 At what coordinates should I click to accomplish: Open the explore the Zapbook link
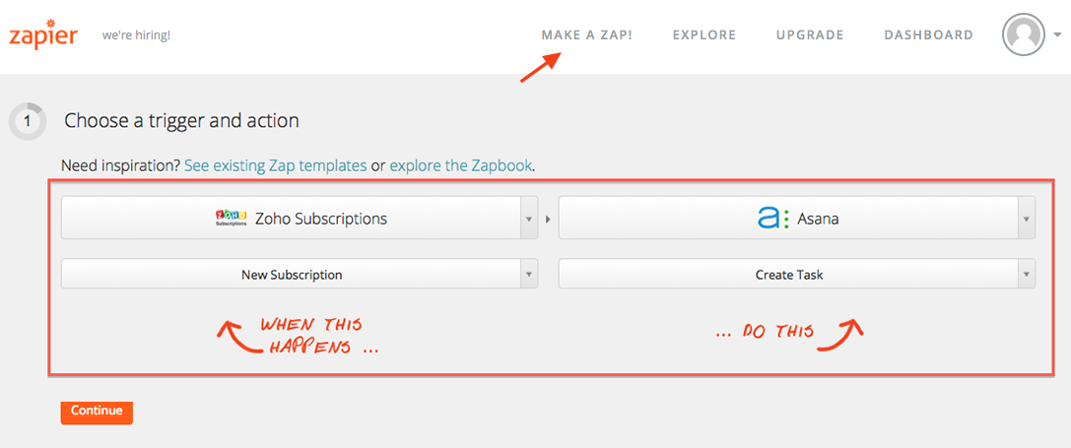[460, 165]
